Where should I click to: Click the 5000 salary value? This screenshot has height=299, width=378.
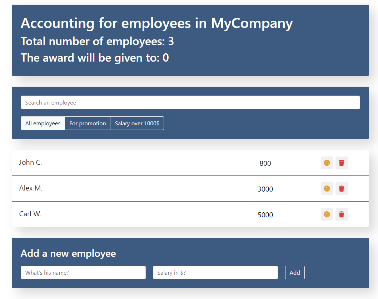(265, 215)
